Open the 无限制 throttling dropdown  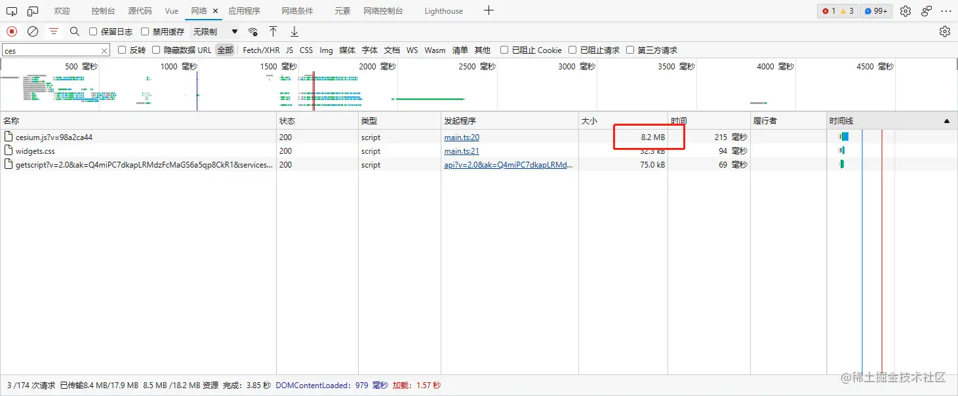tap(215, 31)
